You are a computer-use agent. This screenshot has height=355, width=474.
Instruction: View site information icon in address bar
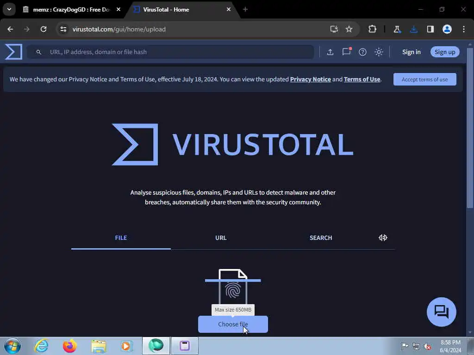click(63, 29)
